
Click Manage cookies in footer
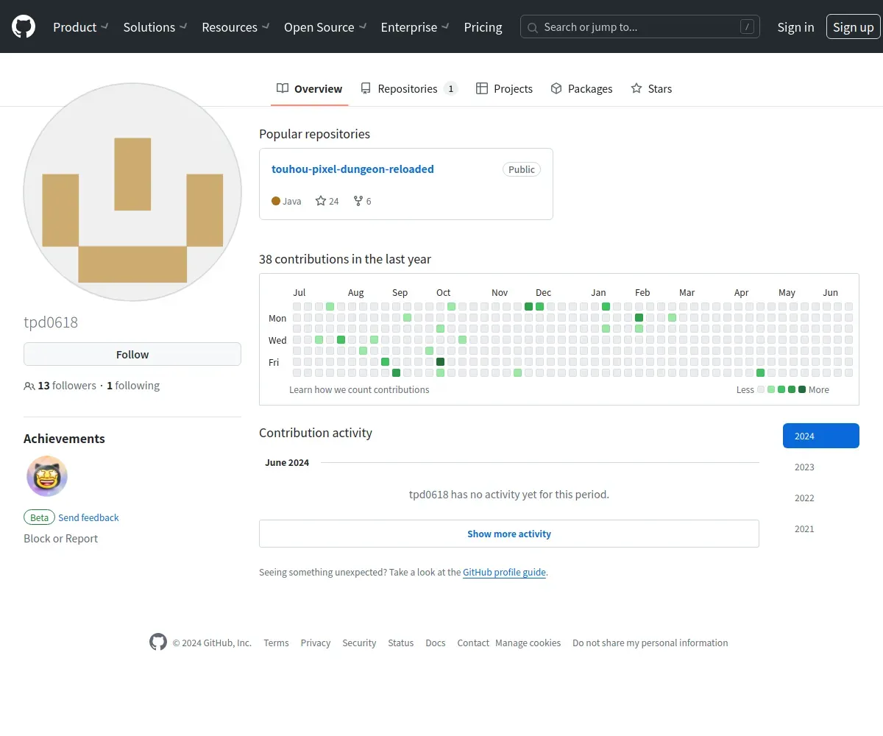coord(528,643)
